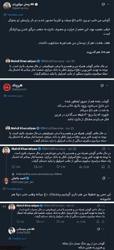Open the @elia12420 profile avatar
The width and height of the screenshot is (114, 250).
coord(12,231)
